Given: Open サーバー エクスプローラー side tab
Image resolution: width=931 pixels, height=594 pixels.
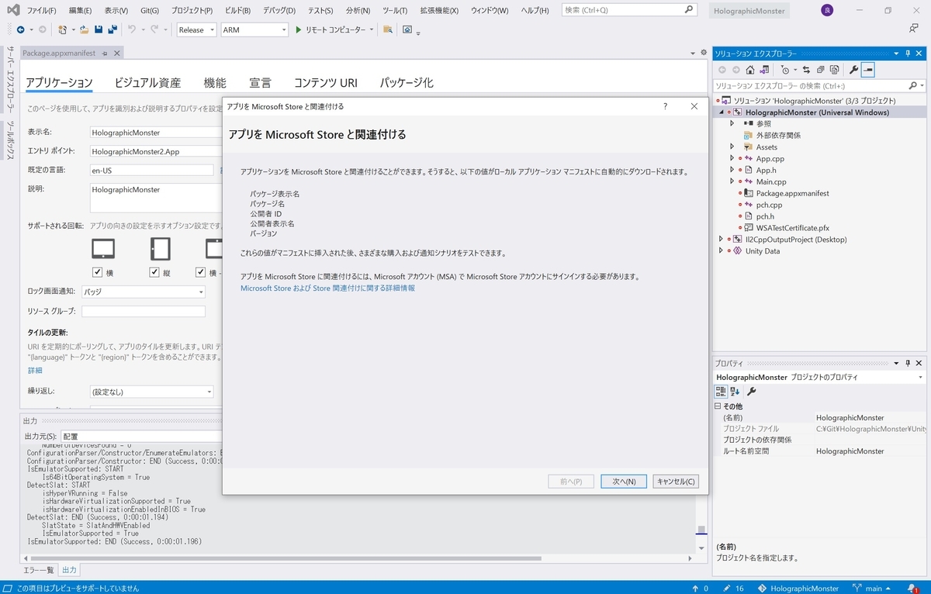Looking at the screenshot, I should [x=11, y=80].
